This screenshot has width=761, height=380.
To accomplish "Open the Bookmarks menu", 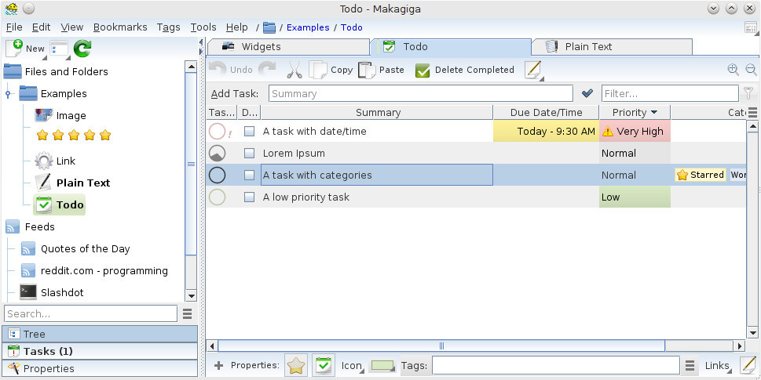I will pyautogui.click(x=120, y=27).
